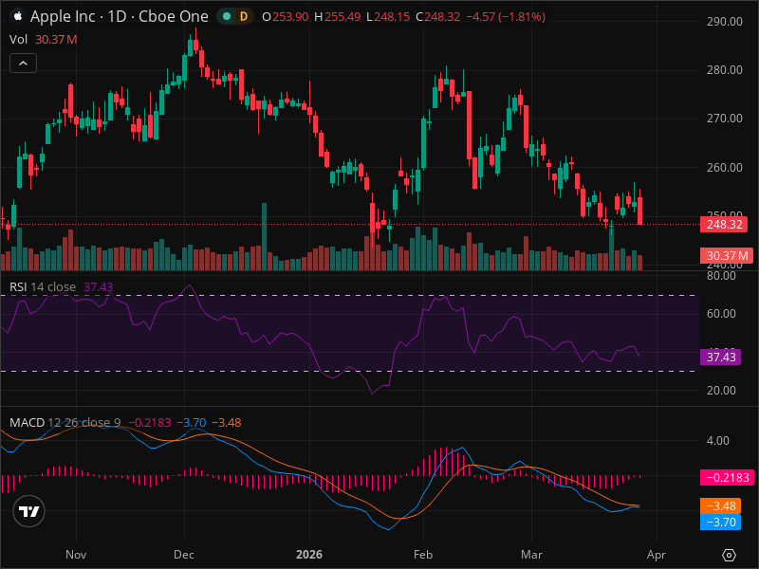Click the 280.00 price axis tick

tap(724, 69)
